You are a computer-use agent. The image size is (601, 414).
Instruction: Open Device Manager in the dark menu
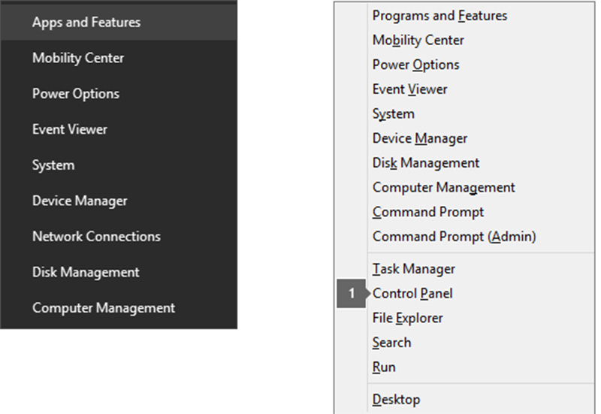coord(80,201)
